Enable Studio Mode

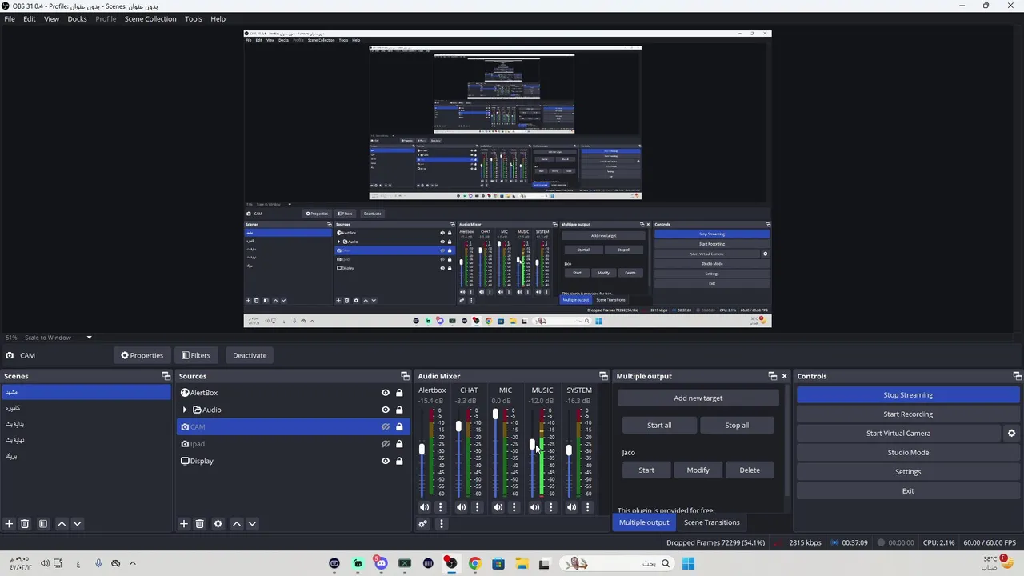coord(908,453)
